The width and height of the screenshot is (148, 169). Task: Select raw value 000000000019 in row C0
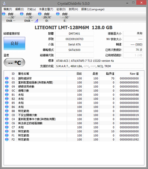[129, 115]
